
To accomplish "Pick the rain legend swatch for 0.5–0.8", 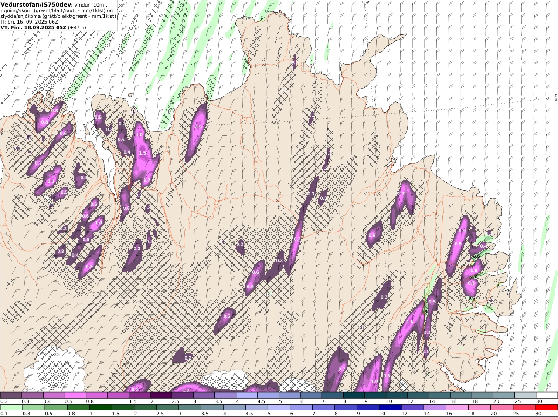I will 56,407.
